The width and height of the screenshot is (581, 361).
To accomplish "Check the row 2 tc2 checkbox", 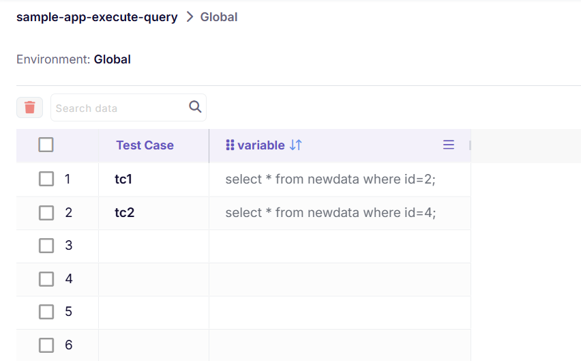I will click(x=46, y=213).
